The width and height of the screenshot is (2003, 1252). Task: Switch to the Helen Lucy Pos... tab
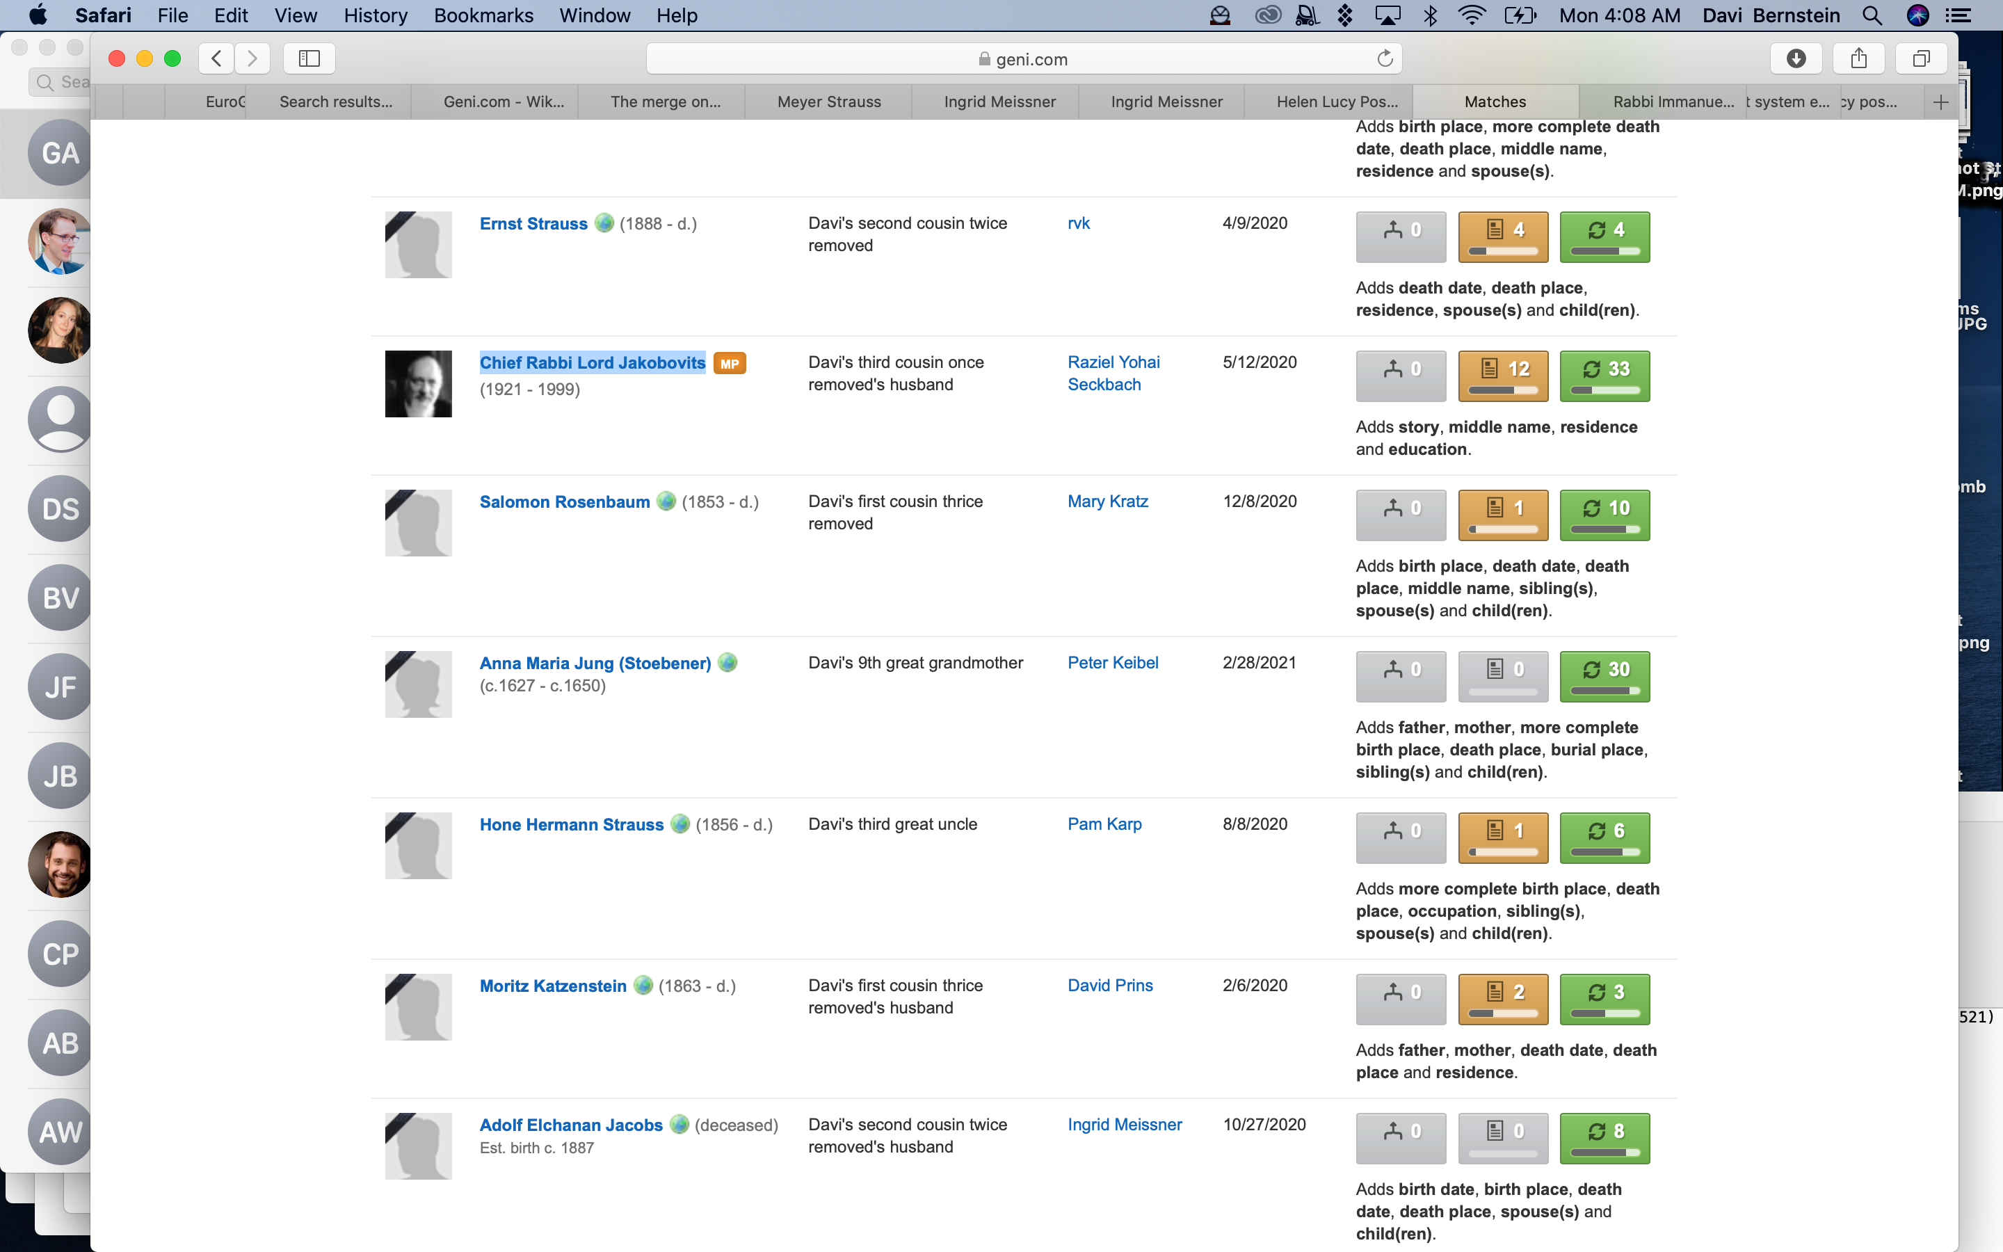(1336, 102)
